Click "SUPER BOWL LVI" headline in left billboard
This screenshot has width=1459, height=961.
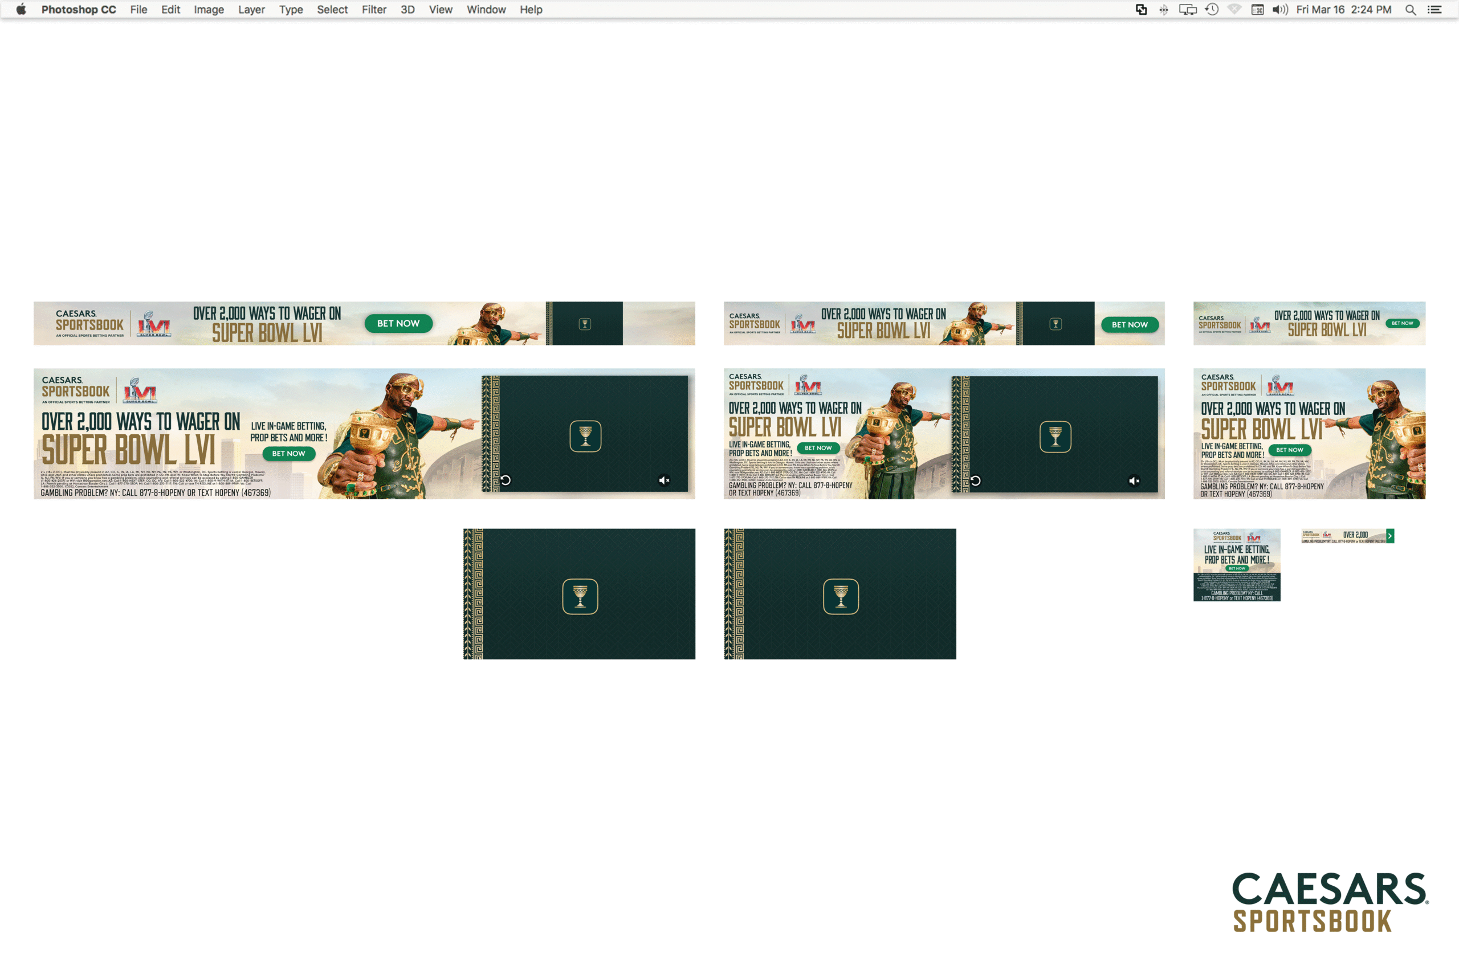(x=128, y=450)
